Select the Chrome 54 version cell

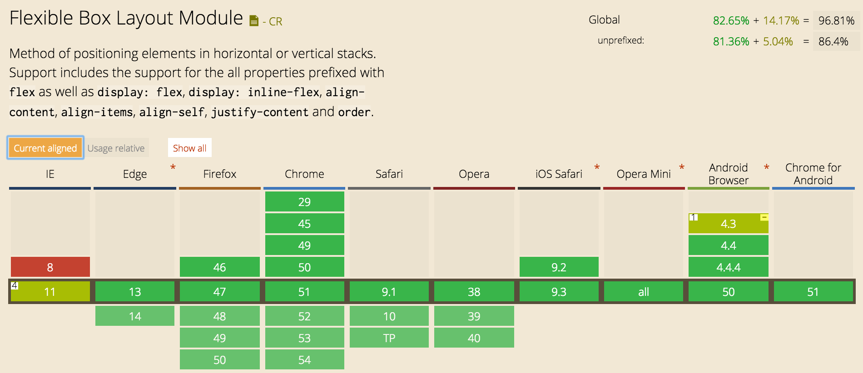coord(304,359)
